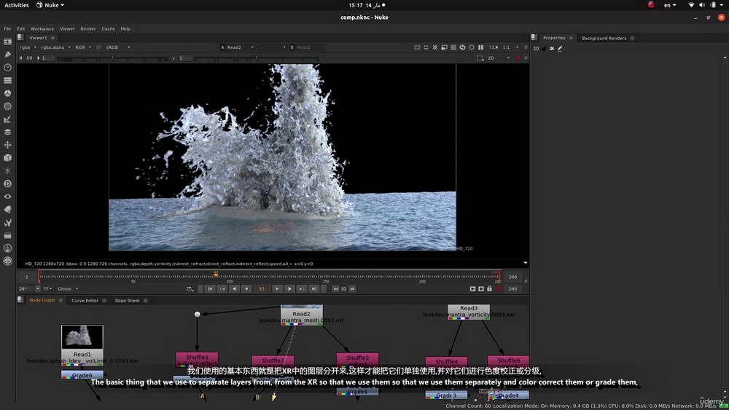Image resolution: width=729 pixels, height=410 pixels.
Task: Toggle the viewer timeline lock icon
Action: tap(490, 289)
